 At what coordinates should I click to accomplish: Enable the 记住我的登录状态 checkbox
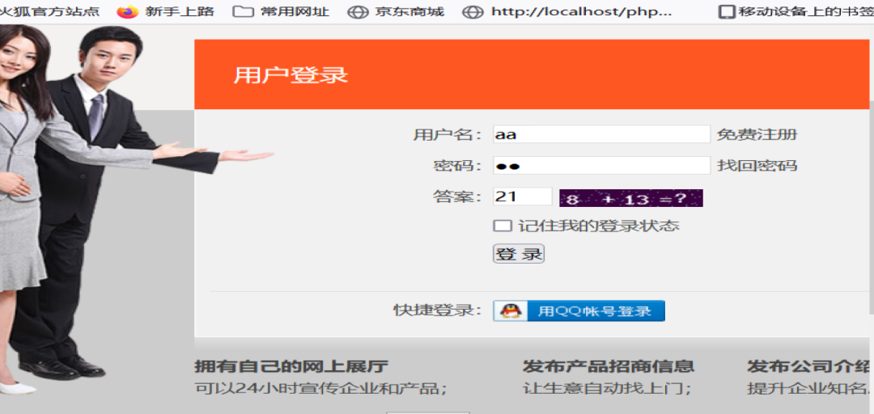[503, 226]
